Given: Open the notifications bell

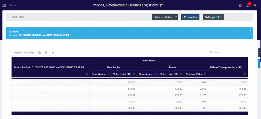Looking at the screenshot, I should click(248, 5).
